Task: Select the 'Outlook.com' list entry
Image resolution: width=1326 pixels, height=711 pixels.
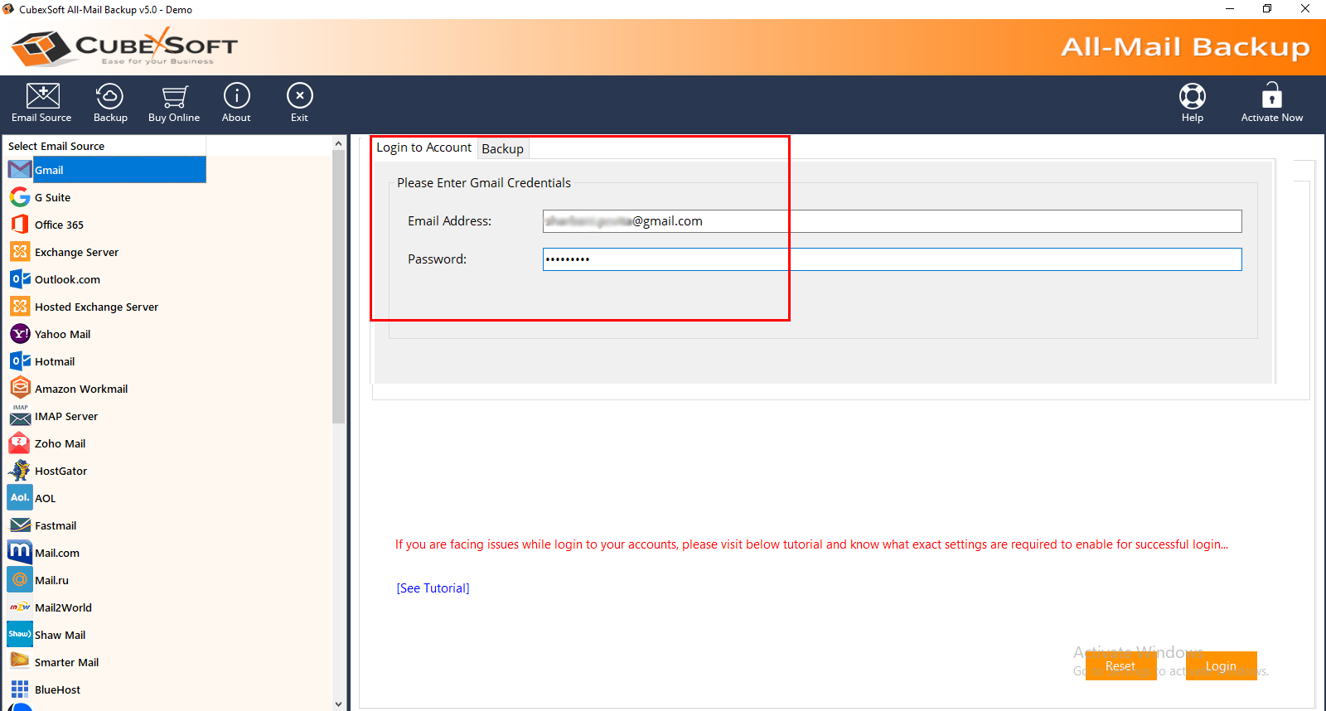Action: (67, 279)
